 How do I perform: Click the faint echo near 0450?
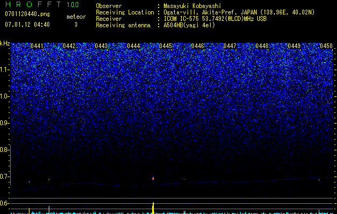tap(319, 180)
